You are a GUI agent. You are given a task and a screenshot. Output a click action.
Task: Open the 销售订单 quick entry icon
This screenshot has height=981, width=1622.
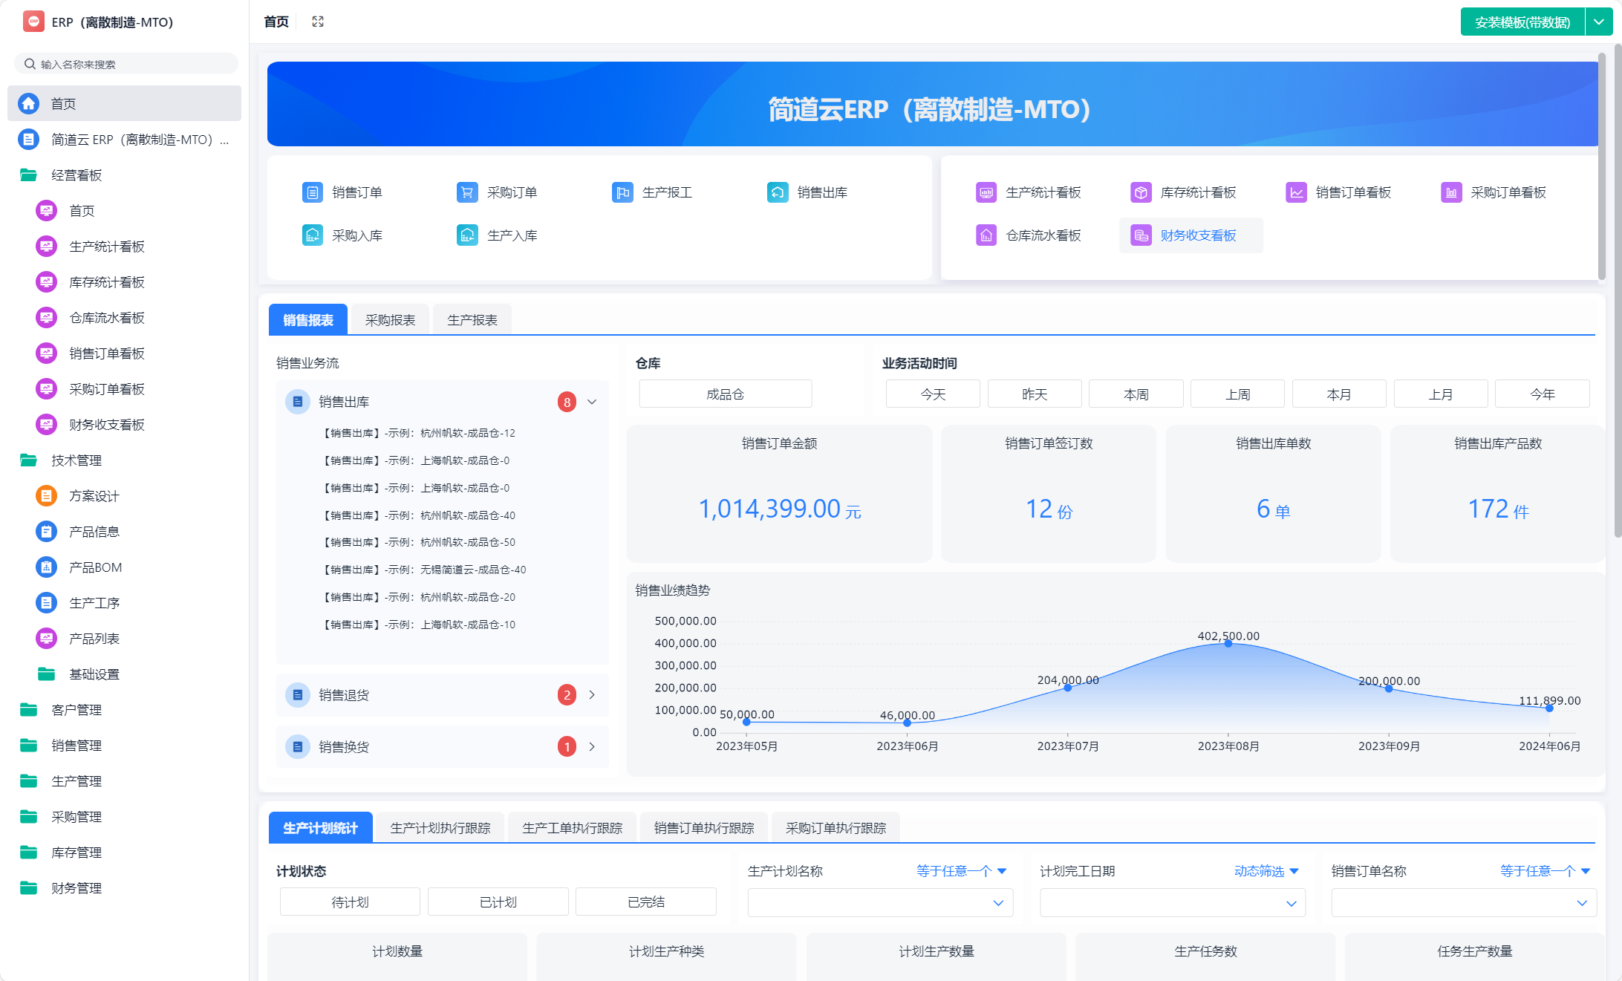tap(312, 192)
